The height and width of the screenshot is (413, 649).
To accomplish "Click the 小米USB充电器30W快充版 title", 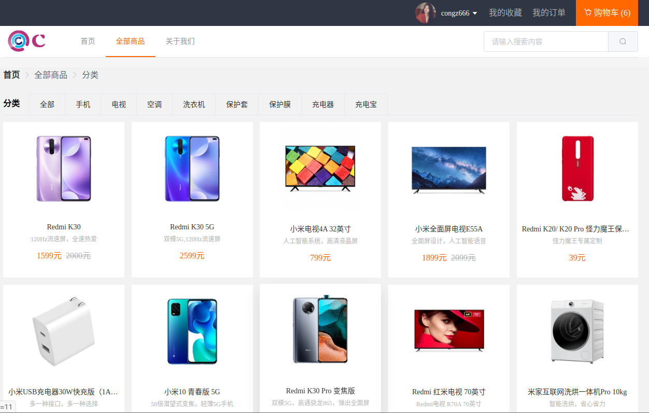I will (64, 392).
